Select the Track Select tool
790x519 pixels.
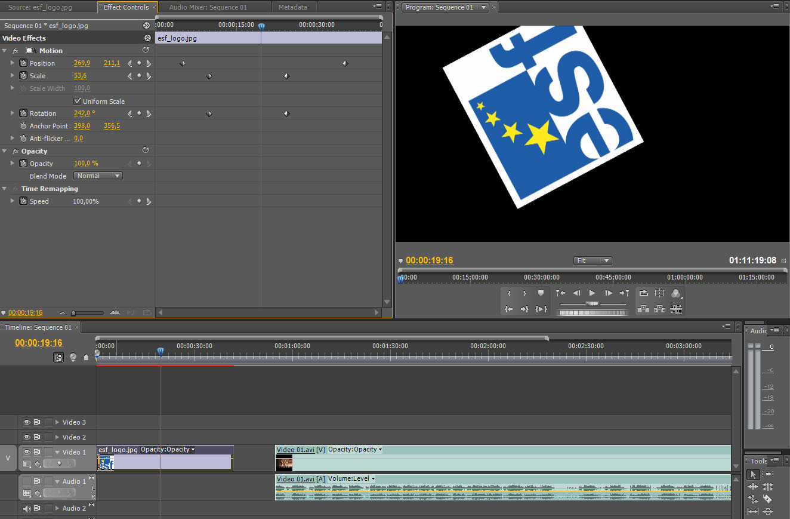[x=768, y=474]
